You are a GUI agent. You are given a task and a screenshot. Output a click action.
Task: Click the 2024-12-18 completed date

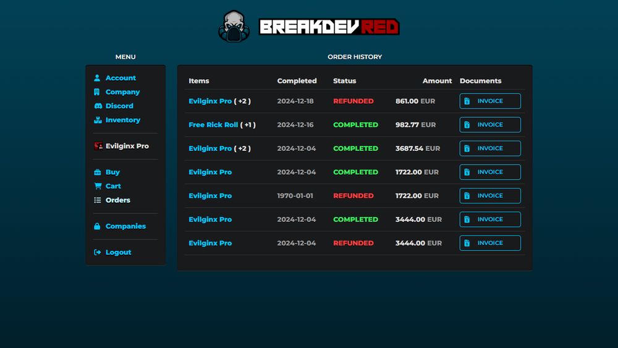click(x=295, y=101)
